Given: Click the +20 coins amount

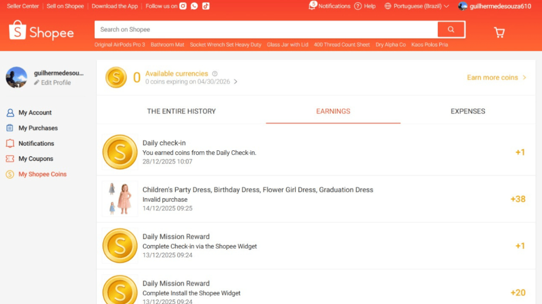Looking at the screenshot, I should (x=518, y=293).
